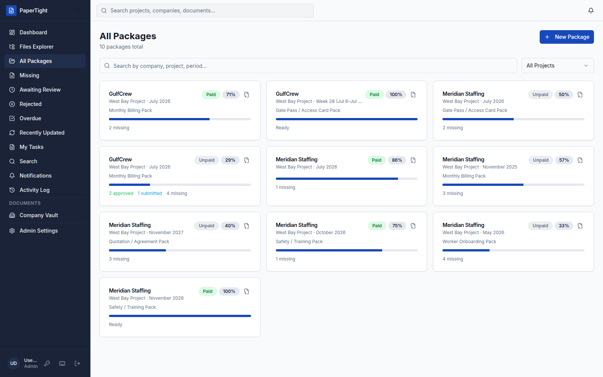The height and width of the screenshot is (377, 603).
Task: Click Paid badge on October 2026 card
Action: 377,226
